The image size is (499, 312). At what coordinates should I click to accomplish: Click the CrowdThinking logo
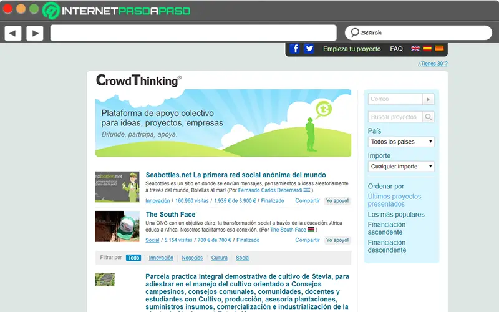pyautogui.click(x=138, y=80)
